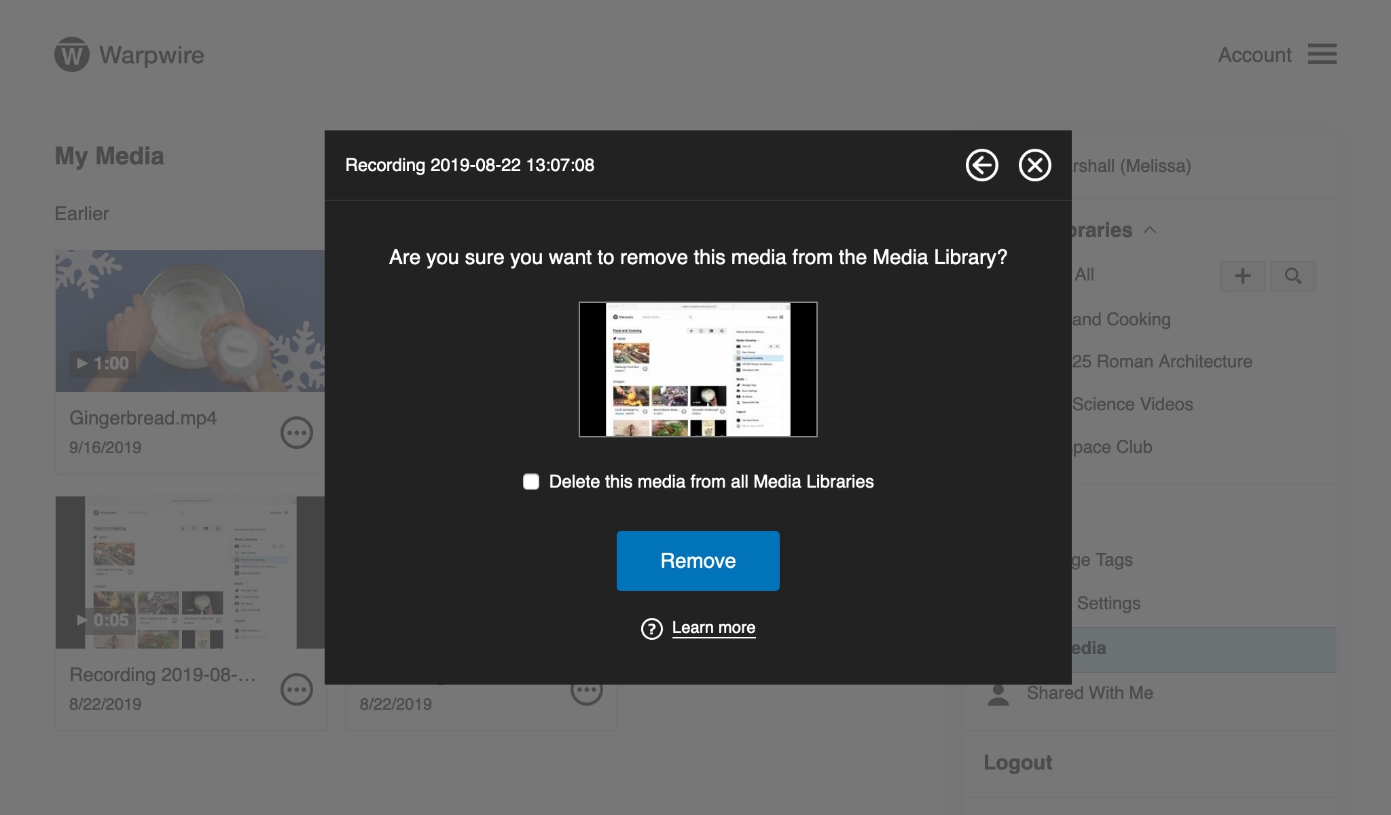Click the add (+) icon in Libraries
The width and height of the screenshot is (1391, 815).
point(1242,274)
